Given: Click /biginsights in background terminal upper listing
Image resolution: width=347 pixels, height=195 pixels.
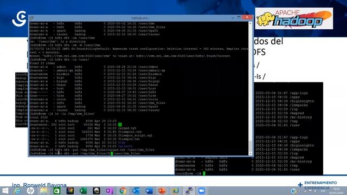Looking at the screenshot, I should click(301, 101).
